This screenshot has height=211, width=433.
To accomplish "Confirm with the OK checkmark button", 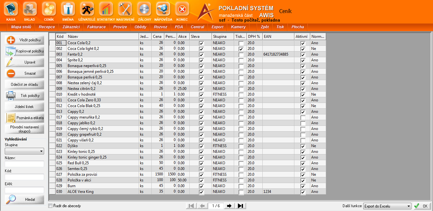I will (422, 206).
